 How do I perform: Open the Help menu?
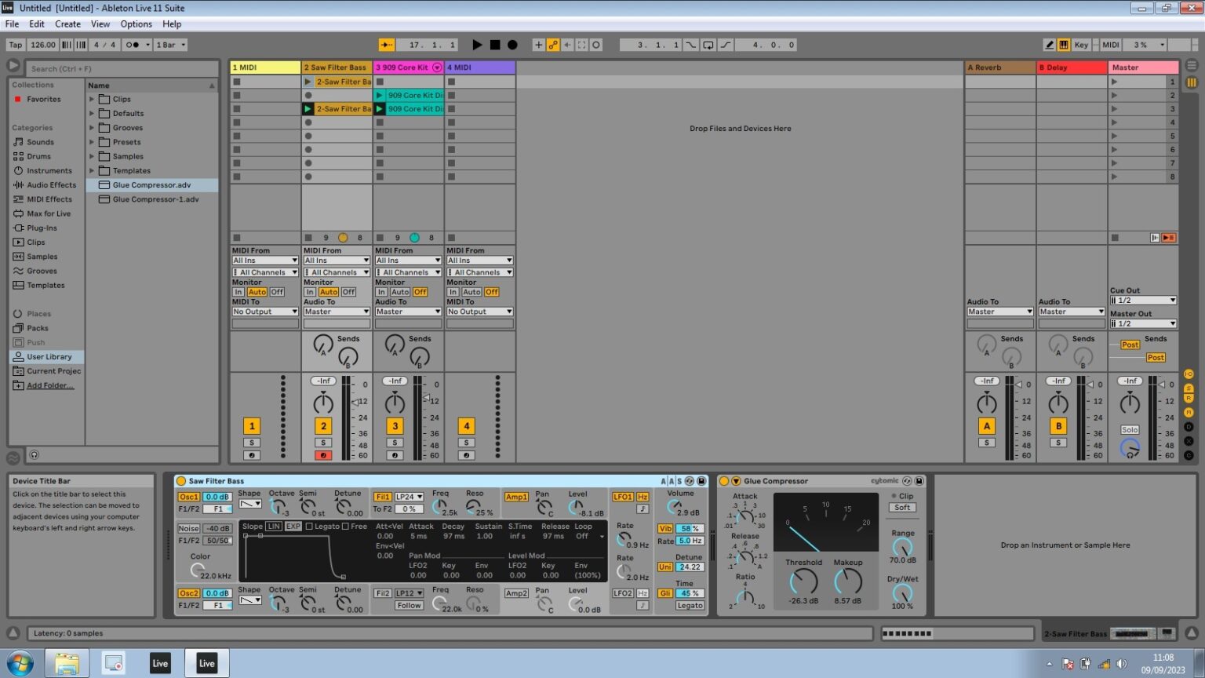point(172,24)
